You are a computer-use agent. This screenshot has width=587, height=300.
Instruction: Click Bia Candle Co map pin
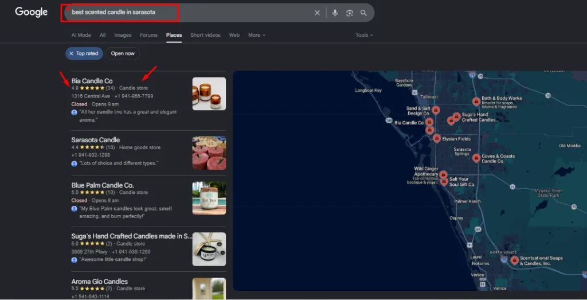tap(429, 122)
